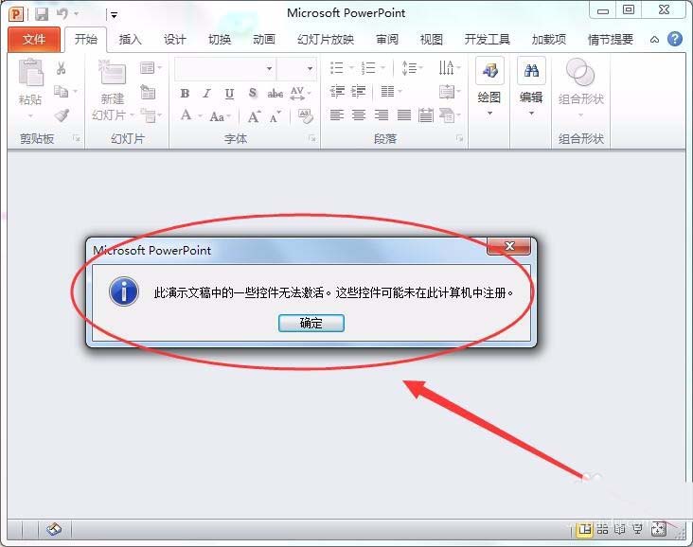This screenshot has width=693, height=547.
Task: Open the 情节提要 tab
Action: (611, 40)
